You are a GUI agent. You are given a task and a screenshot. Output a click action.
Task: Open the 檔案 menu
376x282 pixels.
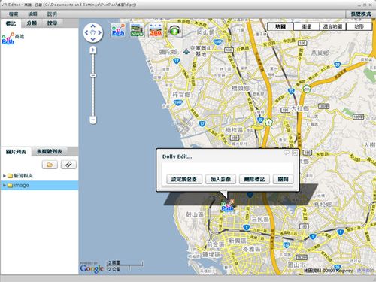[14, 14]
